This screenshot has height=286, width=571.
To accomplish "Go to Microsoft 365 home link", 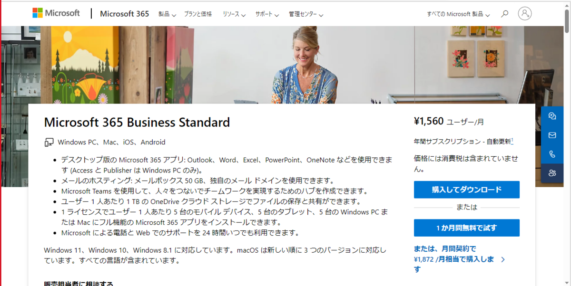I will [x=125, y=14].
